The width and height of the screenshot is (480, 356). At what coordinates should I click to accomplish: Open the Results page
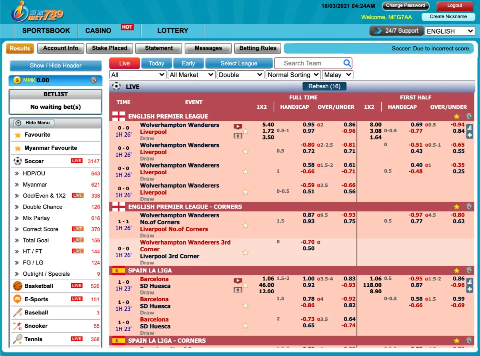pyautogui.click(x=20, y=48)
